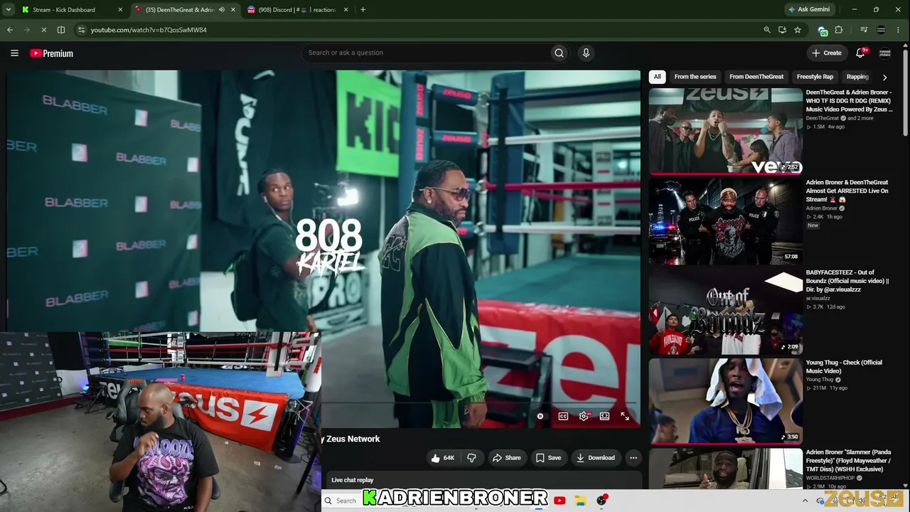910x512 pixels.
Task: Mute the YouTube tab audio
Action: click(222, 10)
